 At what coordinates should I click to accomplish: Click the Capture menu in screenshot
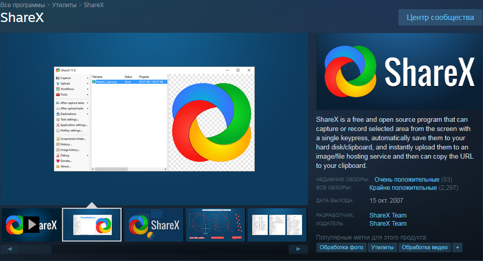72,78
